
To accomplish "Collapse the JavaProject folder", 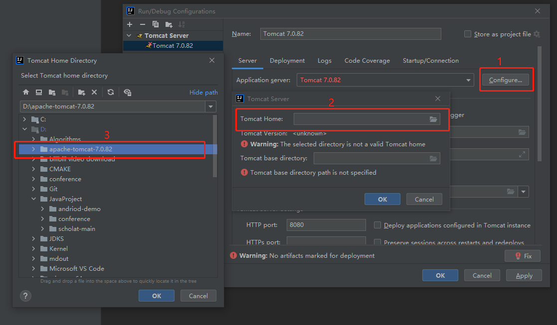I will pos(33,199).
